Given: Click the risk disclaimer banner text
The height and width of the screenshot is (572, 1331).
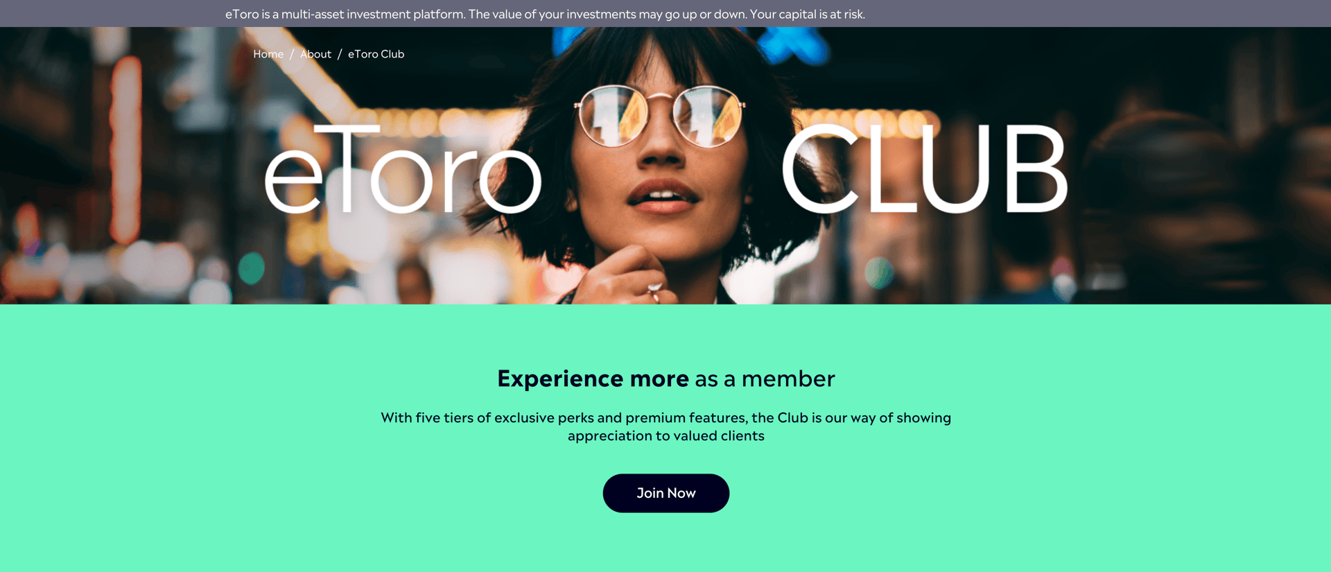Looking at the screenshot, I should click(x=545, y=14).
